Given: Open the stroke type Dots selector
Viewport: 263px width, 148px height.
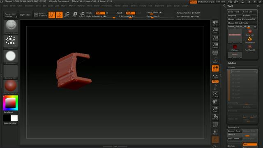Looking at the screenshot, I should click(x=11, y=42).
